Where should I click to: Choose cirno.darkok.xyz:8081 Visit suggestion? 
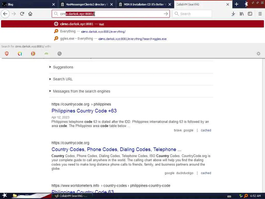coord(132,24)
